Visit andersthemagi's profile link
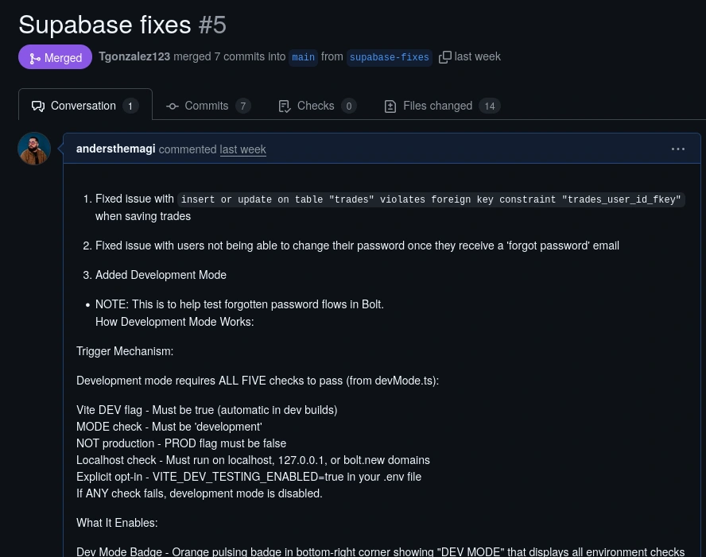Image resolution: width=706 pixels, height=557 pixels. pos(115,149)
